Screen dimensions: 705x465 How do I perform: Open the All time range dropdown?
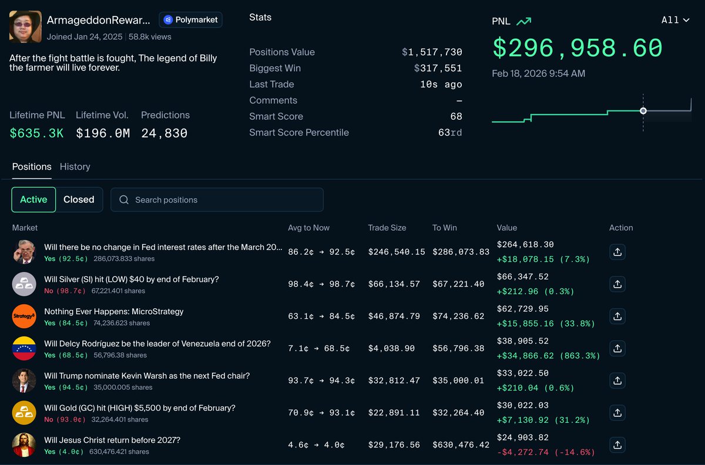(x=674, y=19)
